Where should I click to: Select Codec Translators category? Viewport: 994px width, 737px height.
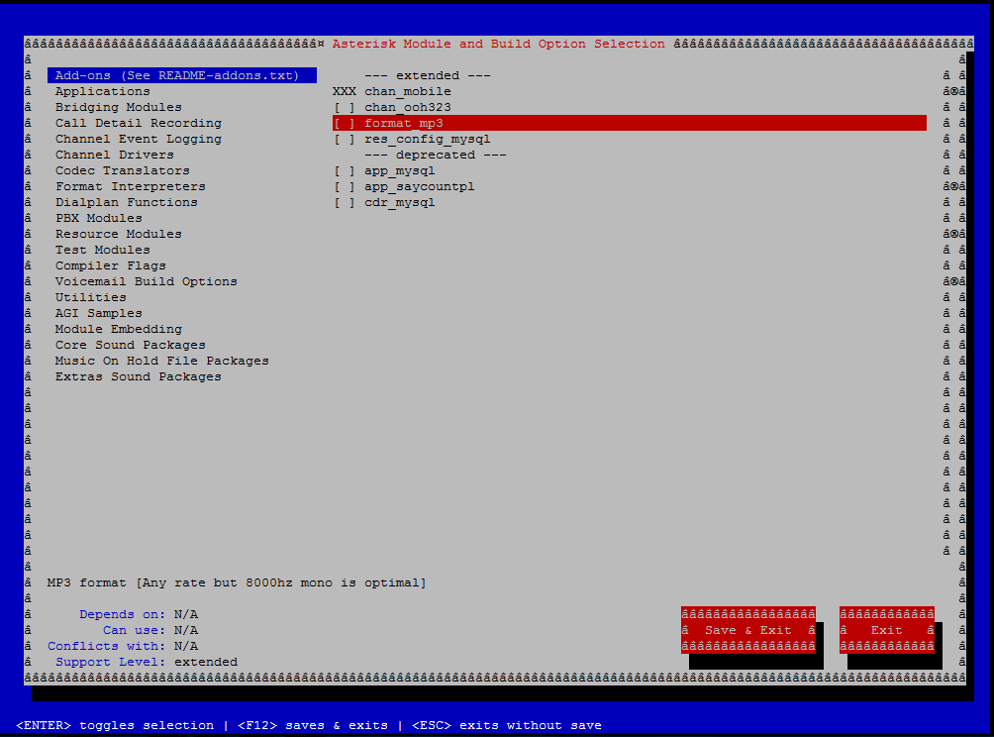(x=123, y=170)
